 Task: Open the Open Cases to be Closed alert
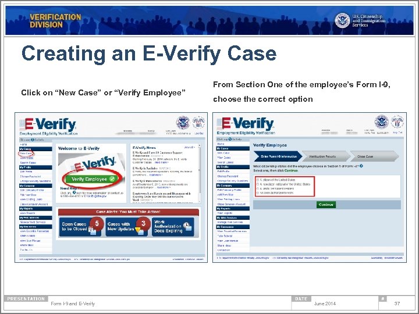(x=80, y=227)
